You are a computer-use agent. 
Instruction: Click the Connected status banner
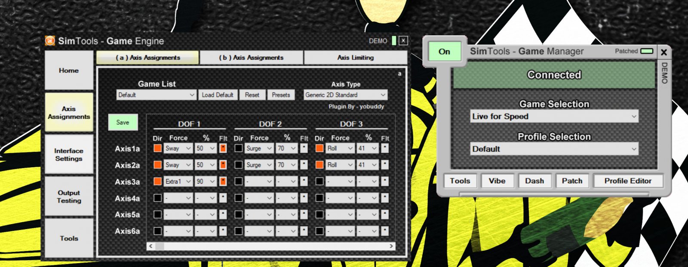pos(554,75)
